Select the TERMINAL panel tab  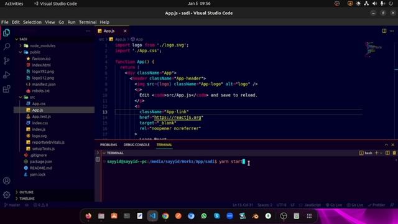pos(164,145)
